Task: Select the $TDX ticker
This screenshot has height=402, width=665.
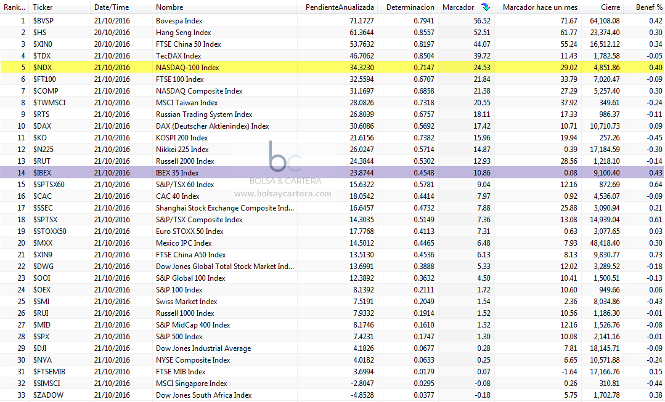Action: pyautogui.click(x=42, y=56)
